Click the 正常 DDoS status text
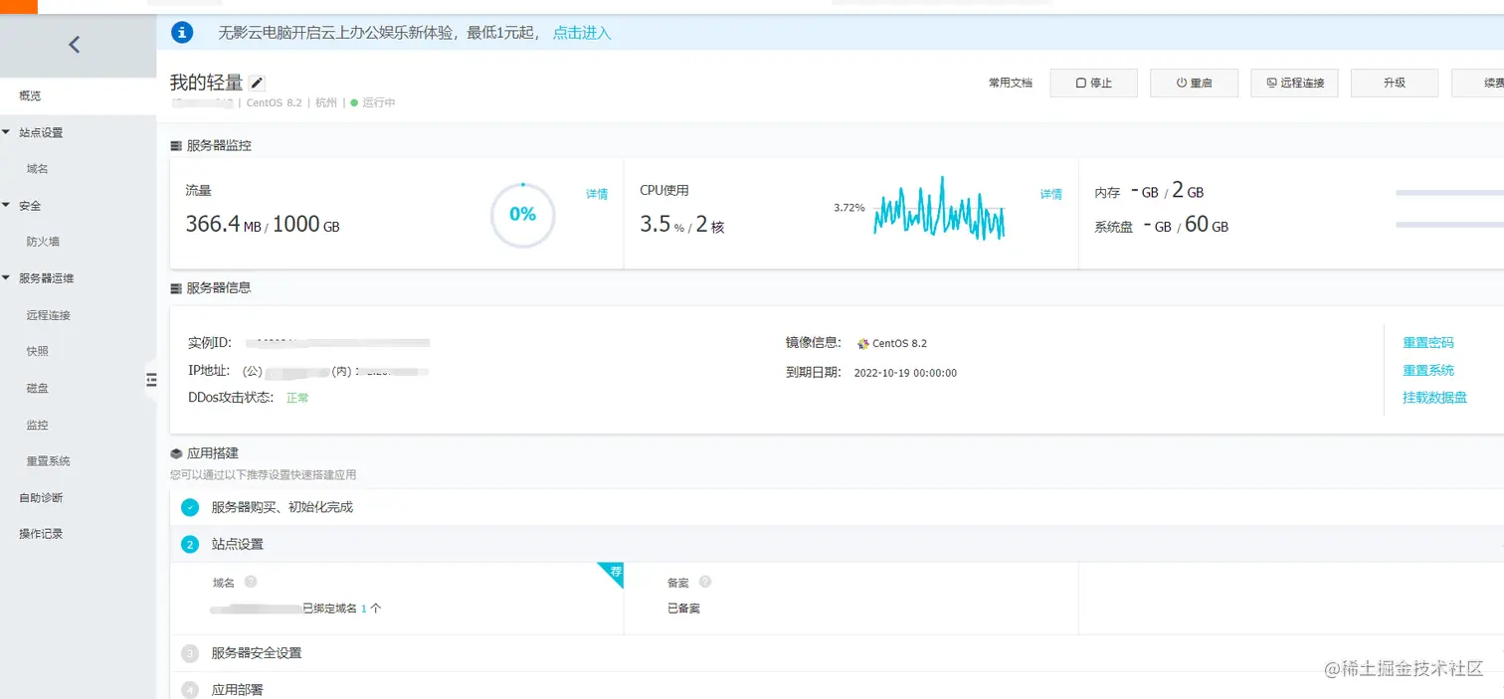The image size is (1504, 699). 297,398
